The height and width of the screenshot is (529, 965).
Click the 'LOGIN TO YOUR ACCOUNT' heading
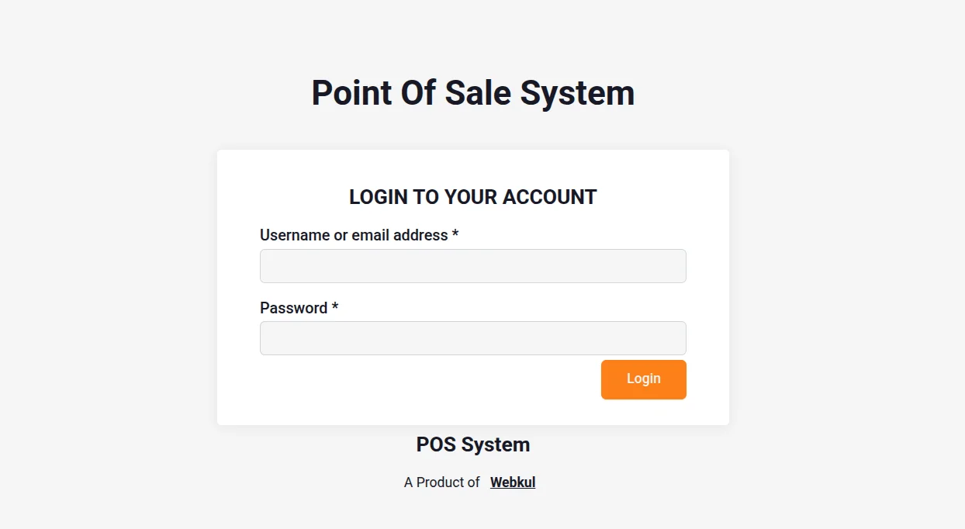click(472, 197)
